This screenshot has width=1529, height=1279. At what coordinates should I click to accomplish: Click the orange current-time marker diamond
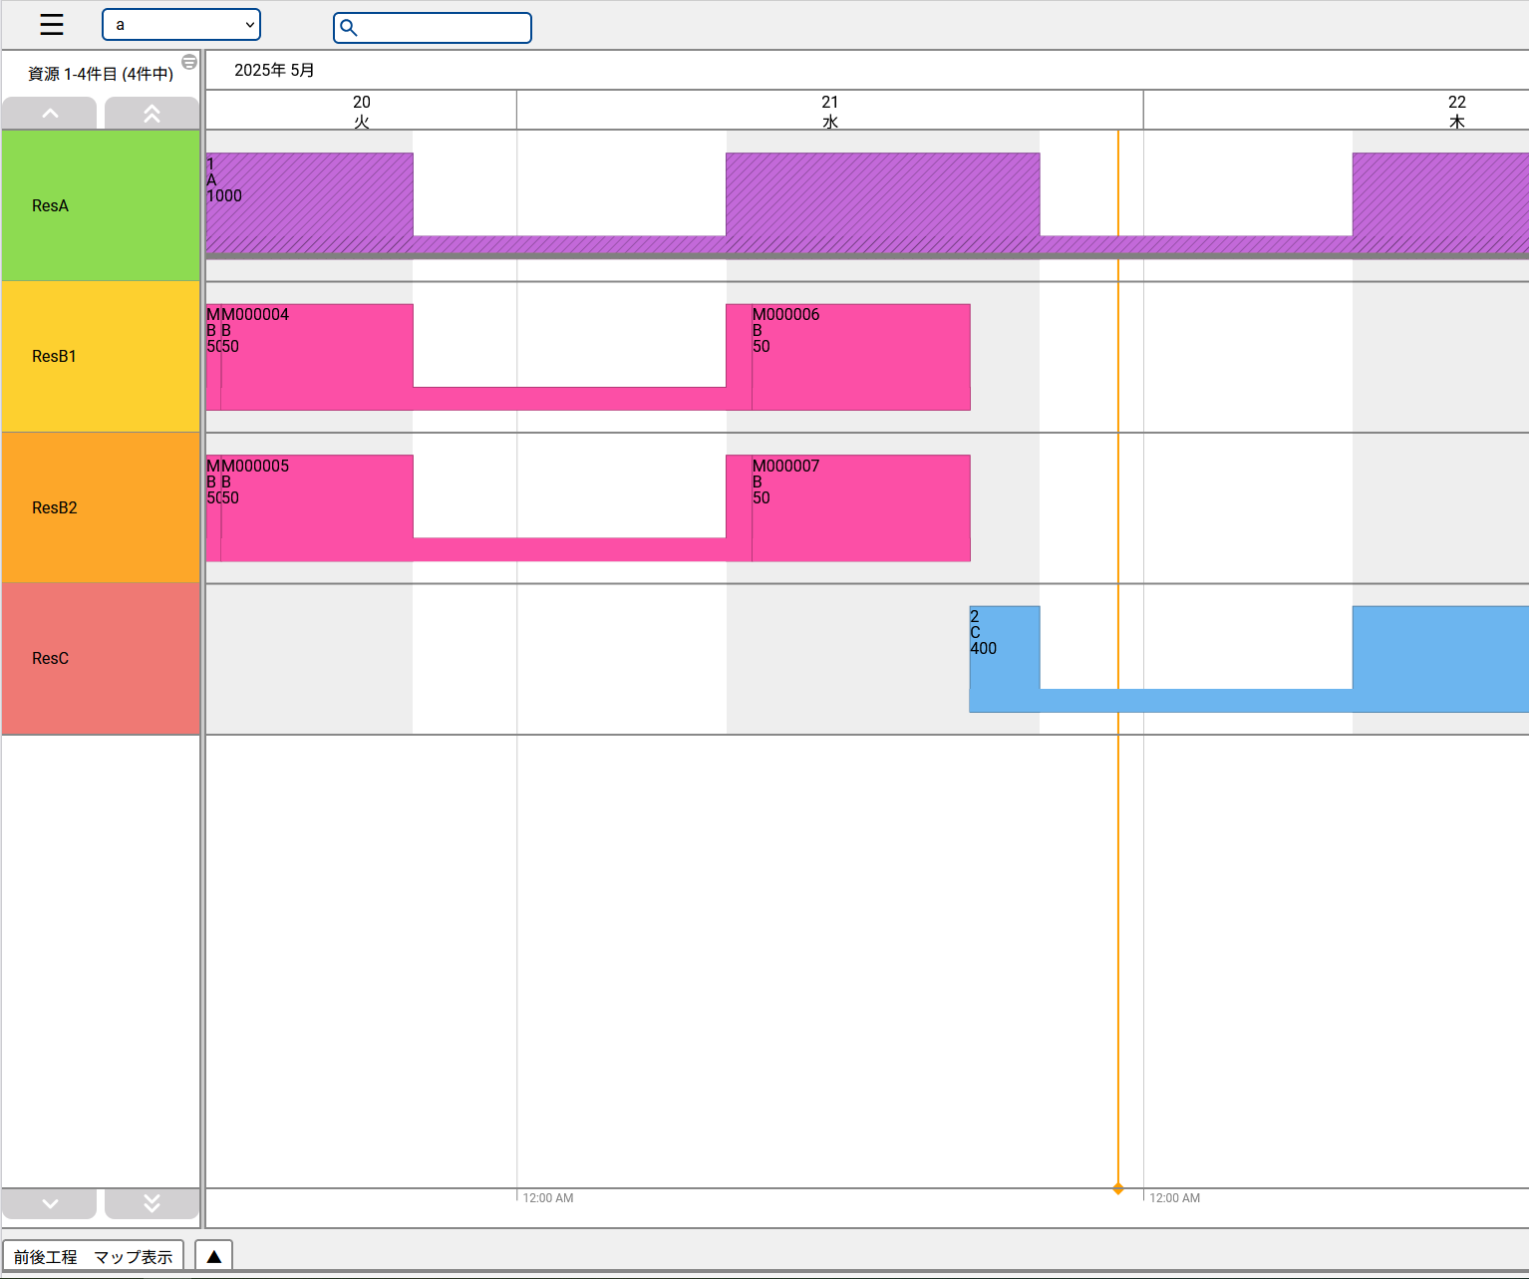1118,1188
